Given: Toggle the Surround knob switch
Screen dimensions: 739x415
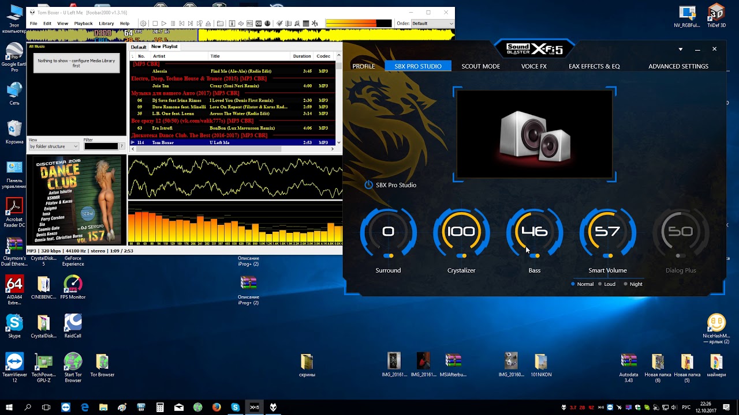Looking at the screenshot, I should pyautogui.click(x=388, y=256).
